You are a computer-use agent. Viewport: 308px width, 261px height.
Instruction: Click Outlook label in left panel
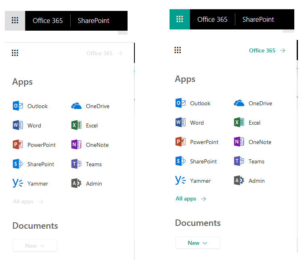coord(38,106)
